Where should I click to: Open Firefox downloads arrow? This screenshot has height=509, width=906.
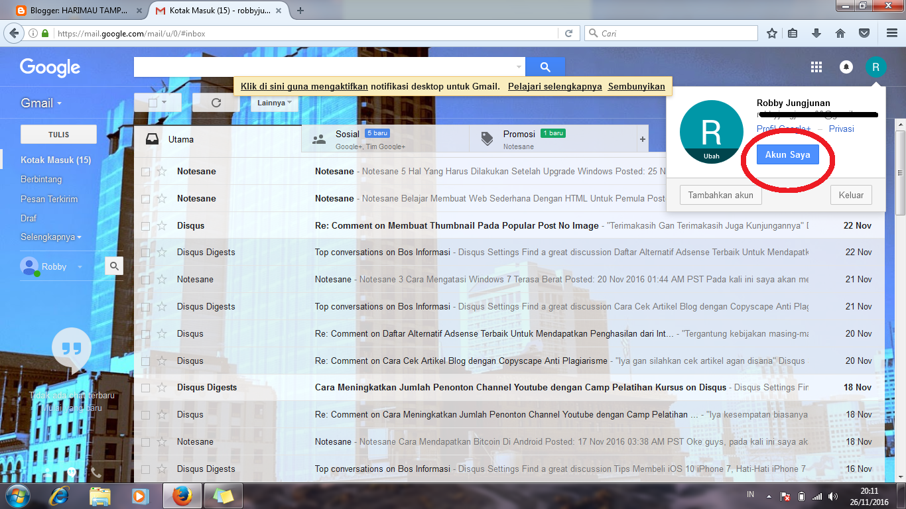pyautogui.click(x=816, y=33)
